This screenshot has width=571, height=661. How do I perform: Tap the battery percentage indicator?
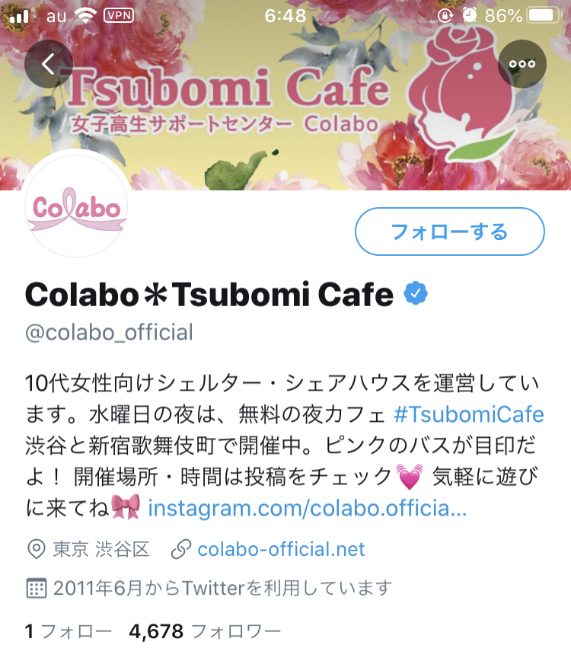point(503,16)
